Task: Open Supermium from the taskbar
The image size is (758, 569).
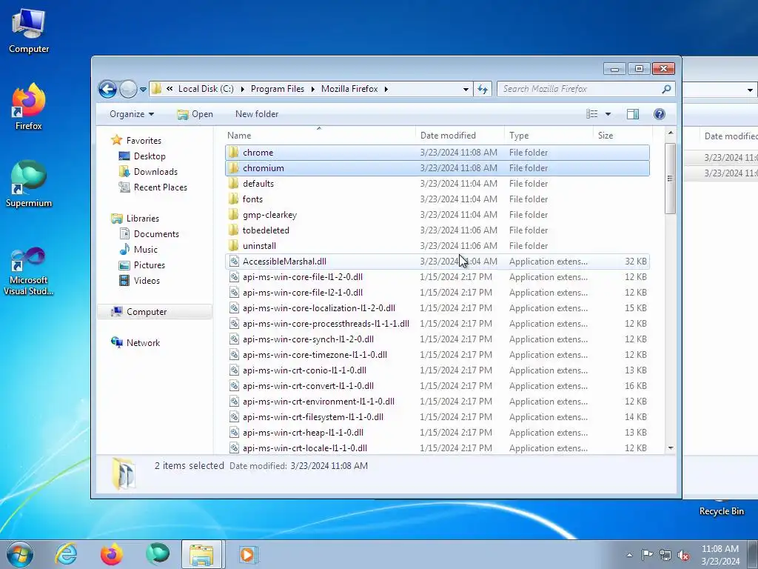Action: click(x=158, y=554)
